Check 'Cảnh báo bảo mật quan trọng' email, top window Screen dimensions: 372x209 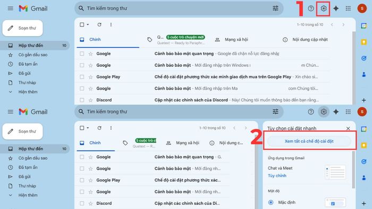(x=82, y=54)
